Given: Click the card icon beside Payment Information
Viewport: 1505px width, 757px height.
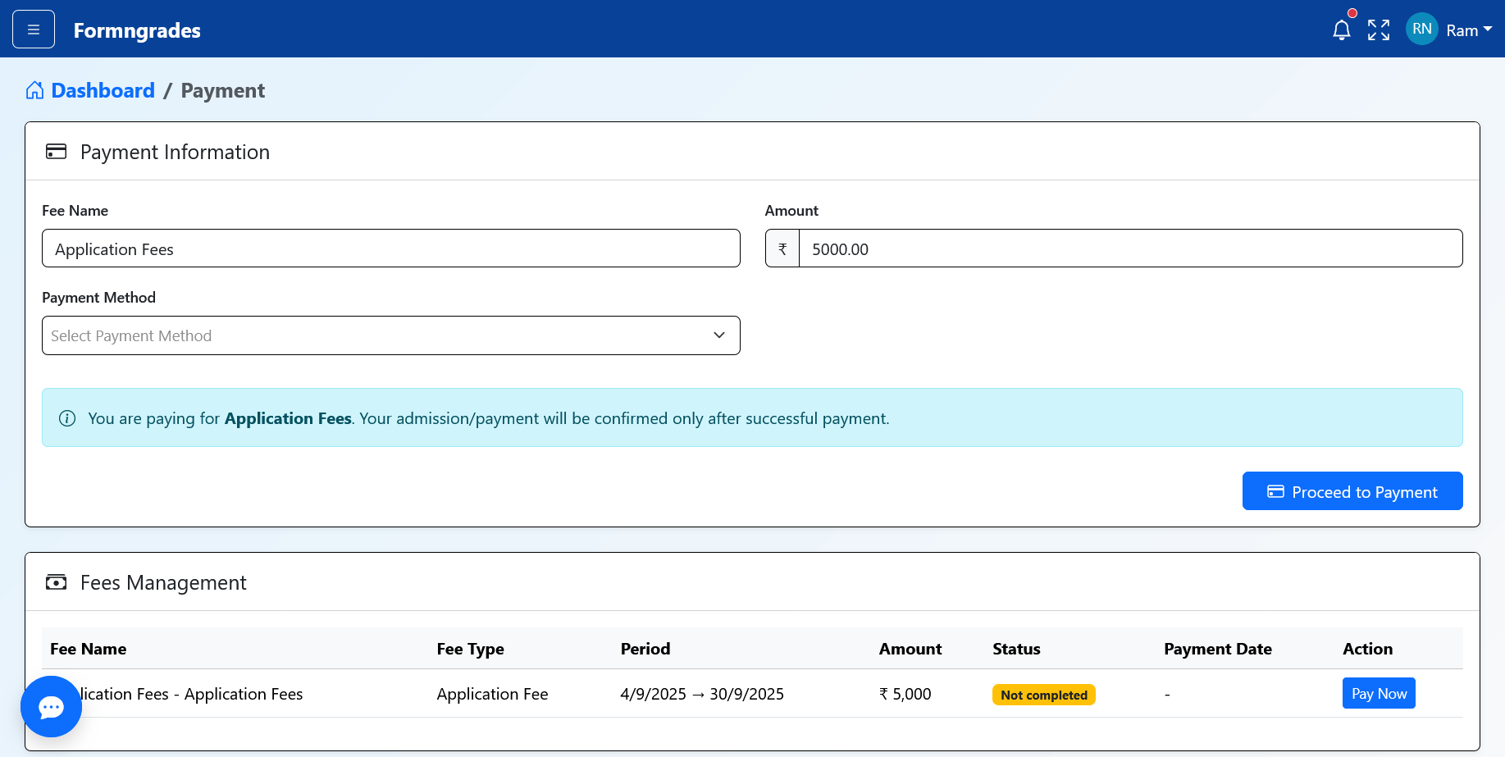Looking at the screenshot, I should point(56,151).
